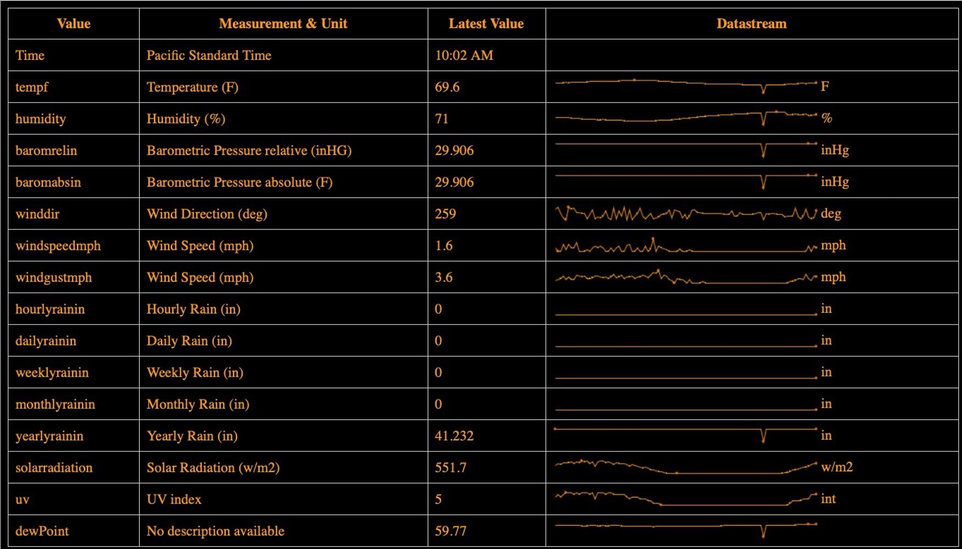Viewport: 962px width, 549px height.
Task: Click the wind speed value 1.6
Action: coord(444,246)
